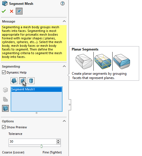Accept with the green OK checkmark

click(x=4, y=11)
